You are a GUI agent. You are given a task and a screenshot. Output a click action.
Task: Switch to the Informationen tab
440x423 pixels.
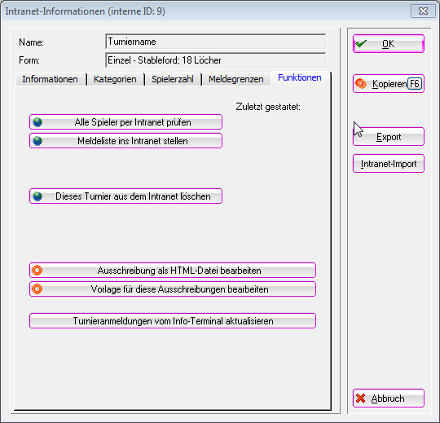[x=50, y=79]
